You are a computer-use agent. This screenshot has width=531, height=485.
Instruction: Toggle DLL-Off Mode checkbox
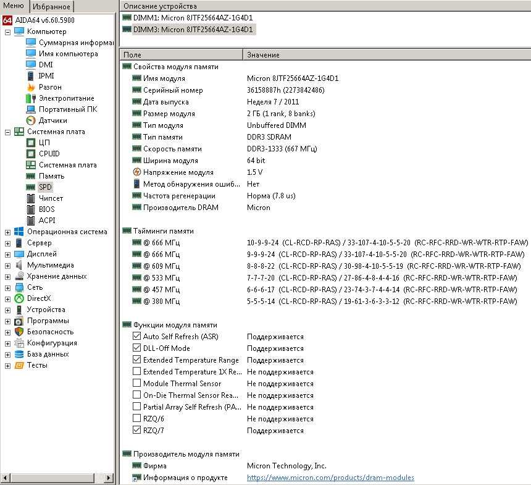pos(137,348)
